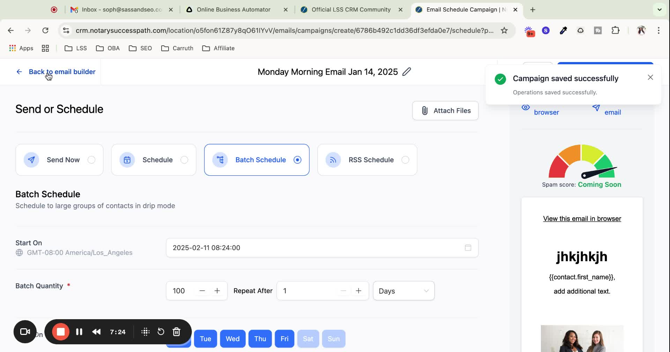The image size is (670, 352).
Task: Open the Chrome profile avatar
Action: [x=641, y=30]
